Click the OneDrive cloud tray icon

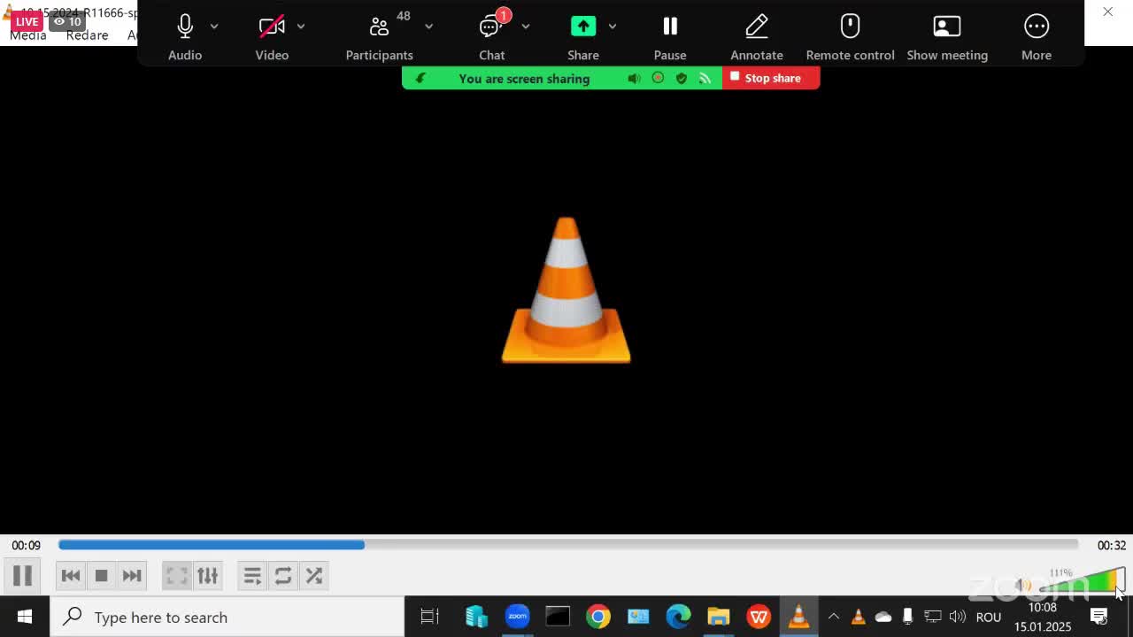click(x=883, y=617)
